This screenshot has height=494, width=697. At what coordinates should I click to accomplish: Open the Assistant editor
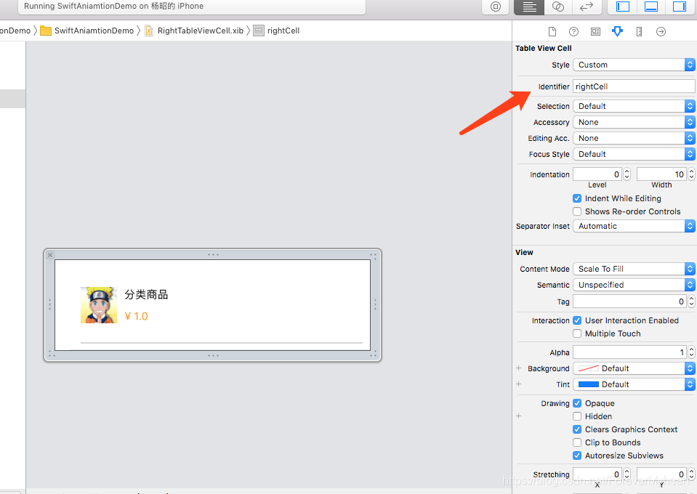pos(558,7)
